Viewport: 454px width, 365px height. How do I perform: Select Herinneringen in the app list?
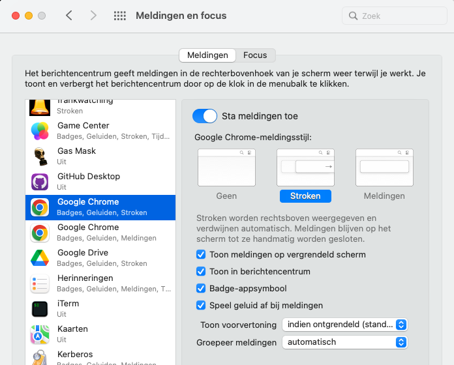coord(100,284)
